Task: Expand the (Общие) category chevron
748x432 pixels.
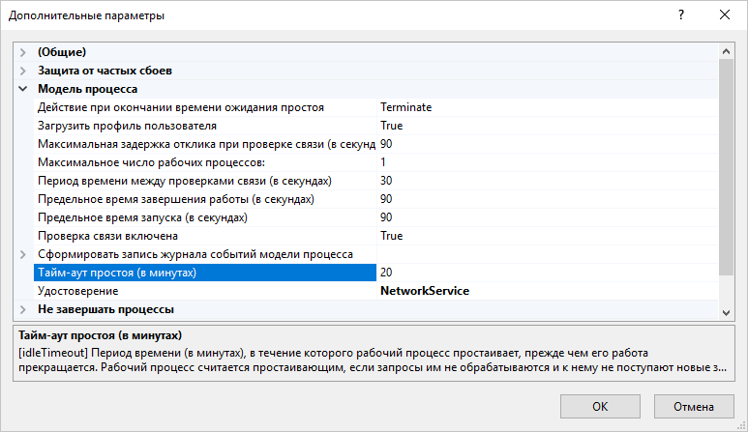Action: tap(22, 52)
